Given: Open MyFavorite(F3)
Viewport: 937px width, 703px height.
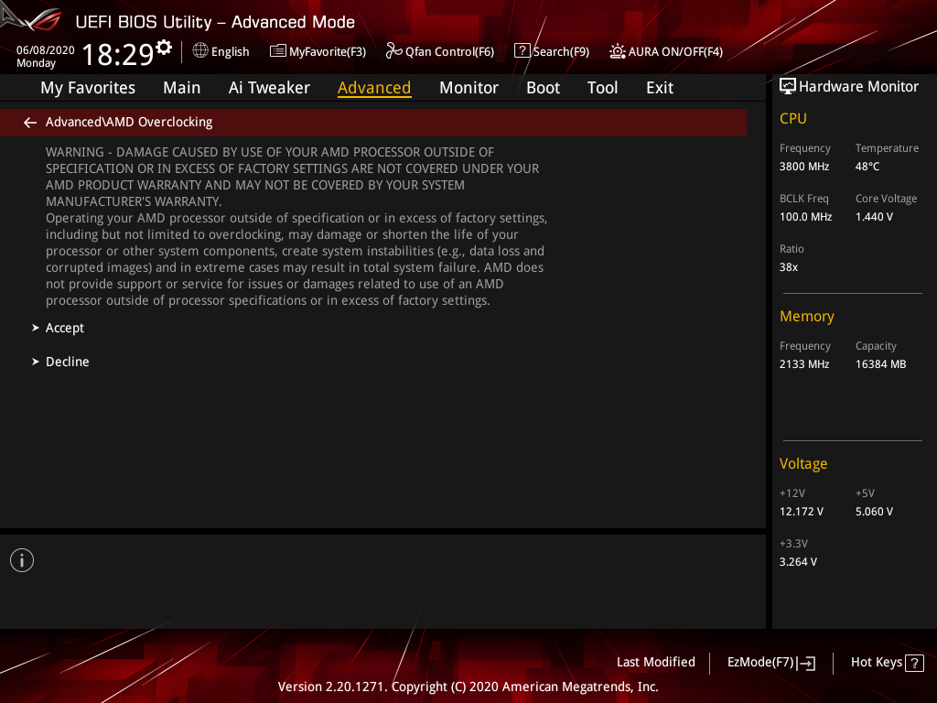Looking at the screenshot, I should coord(328,52).
